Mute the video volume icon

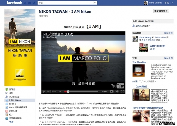[49, 92]
